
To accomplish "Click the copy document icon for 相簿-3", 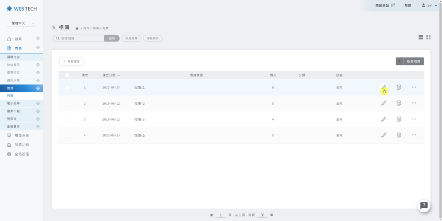I will pos(399,119).
